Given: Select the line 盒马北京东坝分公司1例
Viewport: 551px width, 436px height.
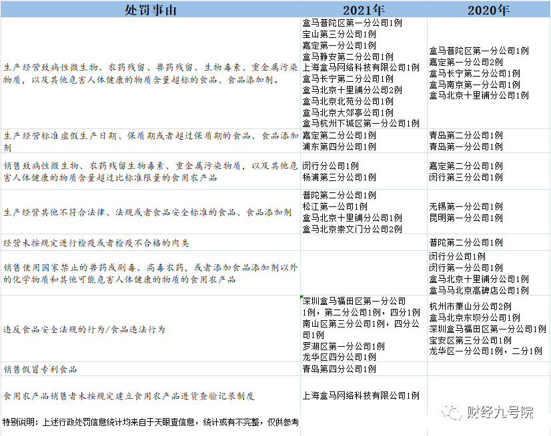Looking at the screenshot, I should pos(475,318).
